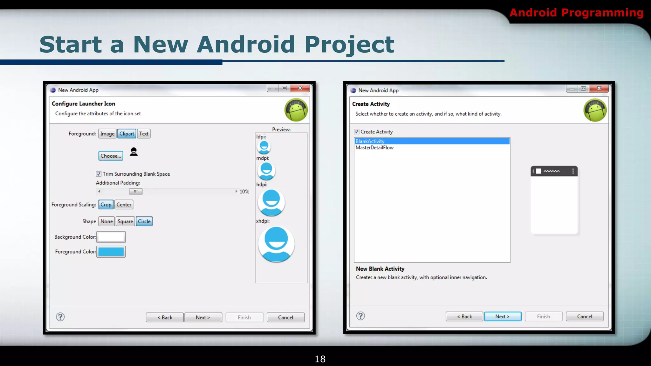Set shape to None
This screenshot has height=366, width=651.
106,221
